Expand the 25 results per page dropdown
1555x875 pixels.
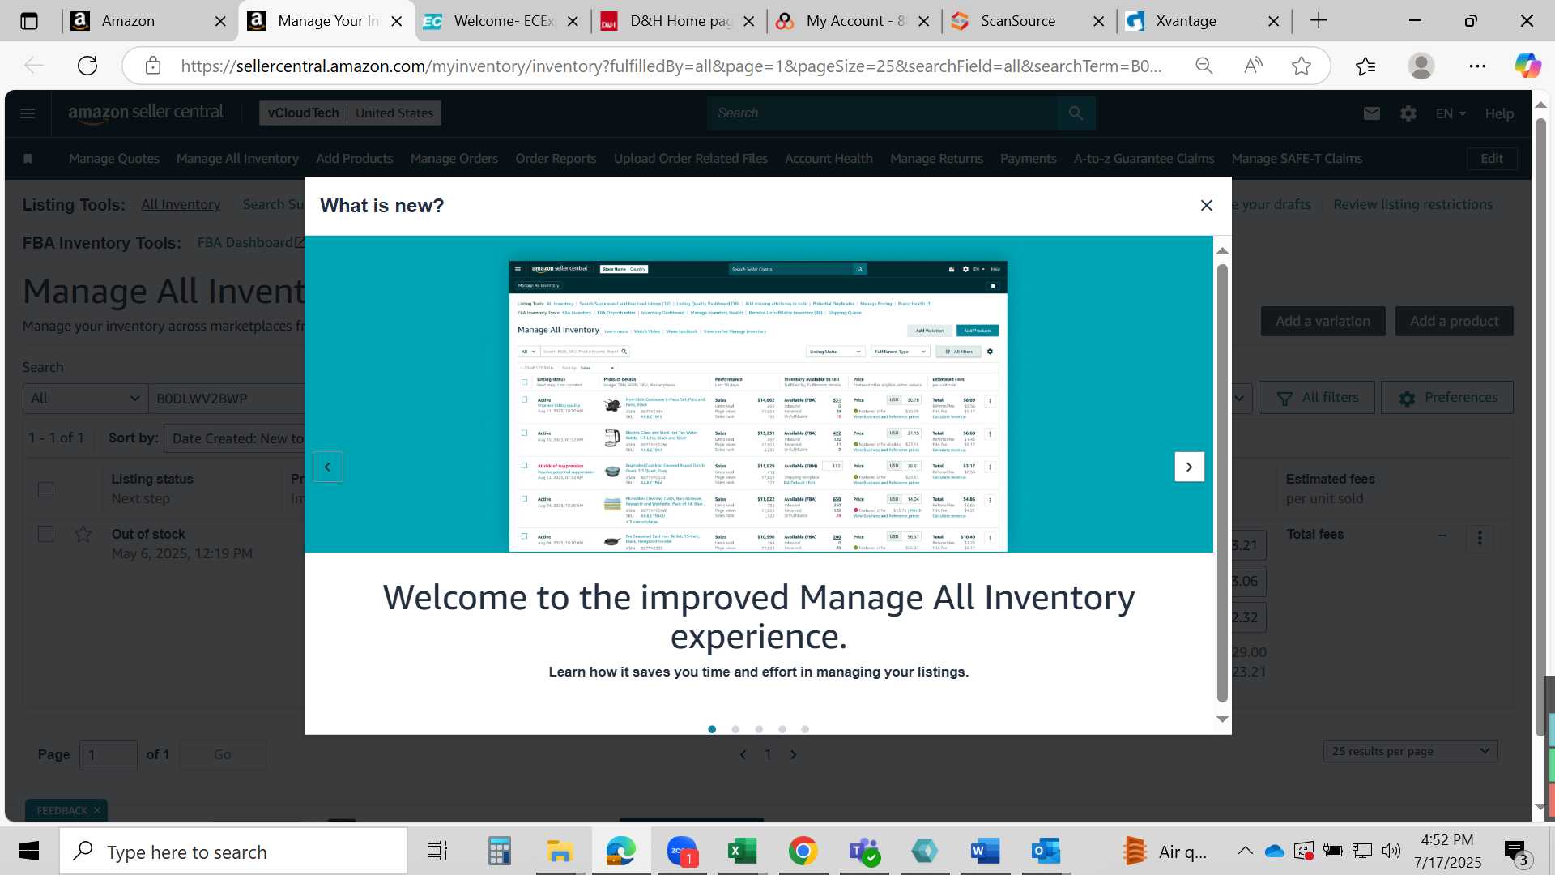1410,751
